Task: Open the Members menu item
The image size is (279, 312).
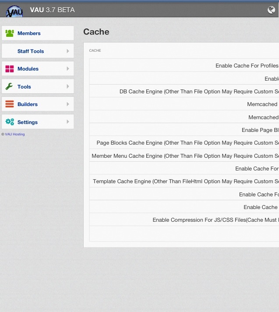Action: [x=29, y=33]
